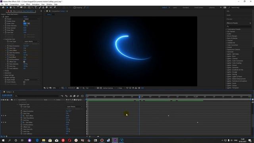Viewport: 254px width, 143px height.
Task: Select the Clone Stamp tool
Action: click(43, 8)
